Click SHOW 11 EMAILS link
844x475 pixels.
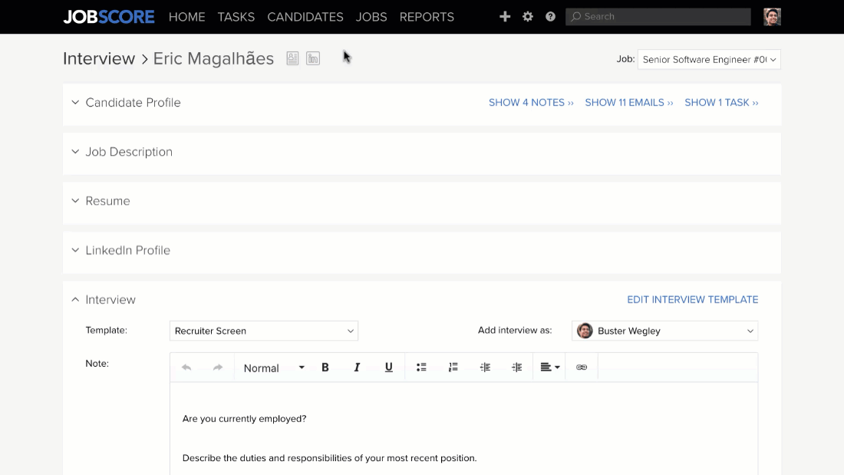click(629, 102)
